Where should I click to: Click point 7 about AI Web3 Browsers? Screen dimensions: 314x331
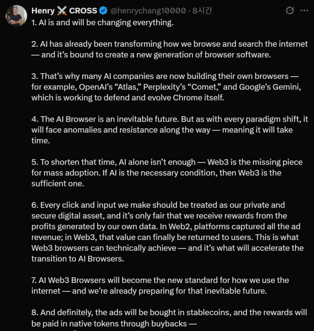point(160,285)
